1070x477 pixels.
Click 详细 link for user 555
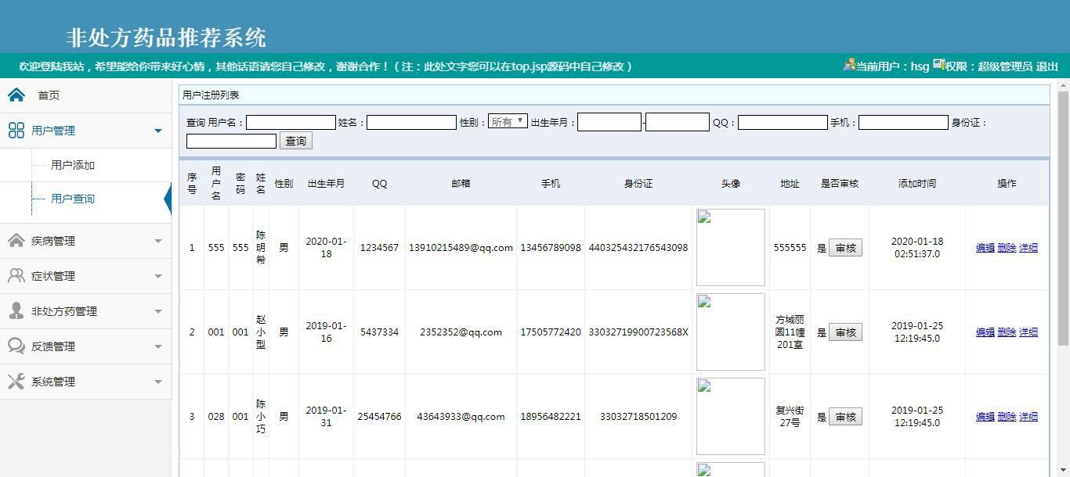[x=1028, y=248]
